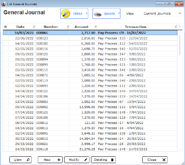Click the Close button at bottom right
The width and height of the screenshot is (185, 165).
pyautogui.click(x=155, y=160)
